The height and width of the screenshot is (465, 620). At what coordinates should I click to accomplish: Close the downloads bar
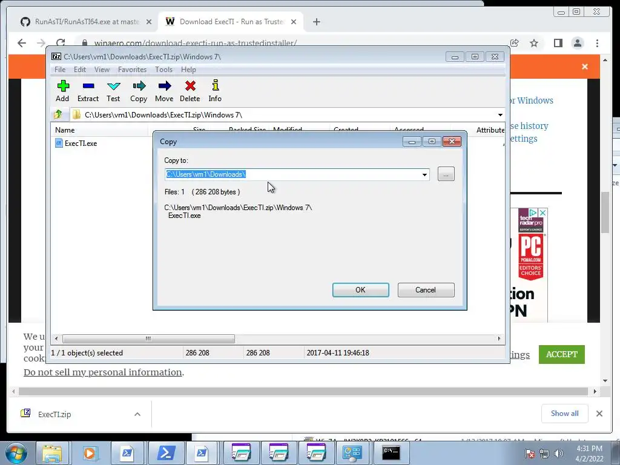coord(599,414)
